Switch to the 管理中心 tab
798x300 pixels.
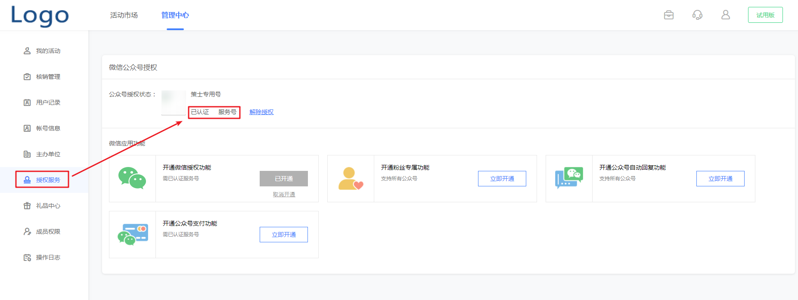[175, 15]
